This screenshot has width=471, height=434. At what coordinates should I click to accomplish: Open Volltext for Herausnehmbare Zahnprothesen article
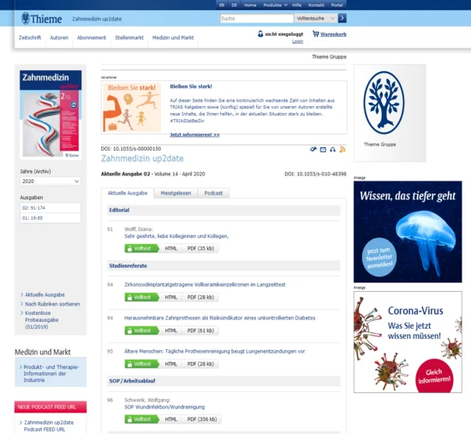[141, 330]
